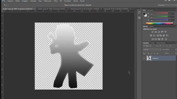
Task: Filter layers by pixel layers icon
Action: tap(157, 46)
